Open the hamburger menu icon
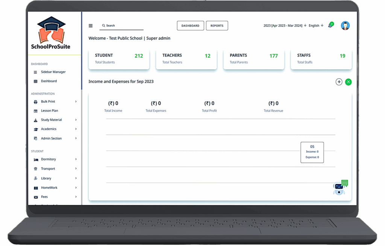Image resolution: width=385 pixels, height=246 pixels. [x=91, y=26]
